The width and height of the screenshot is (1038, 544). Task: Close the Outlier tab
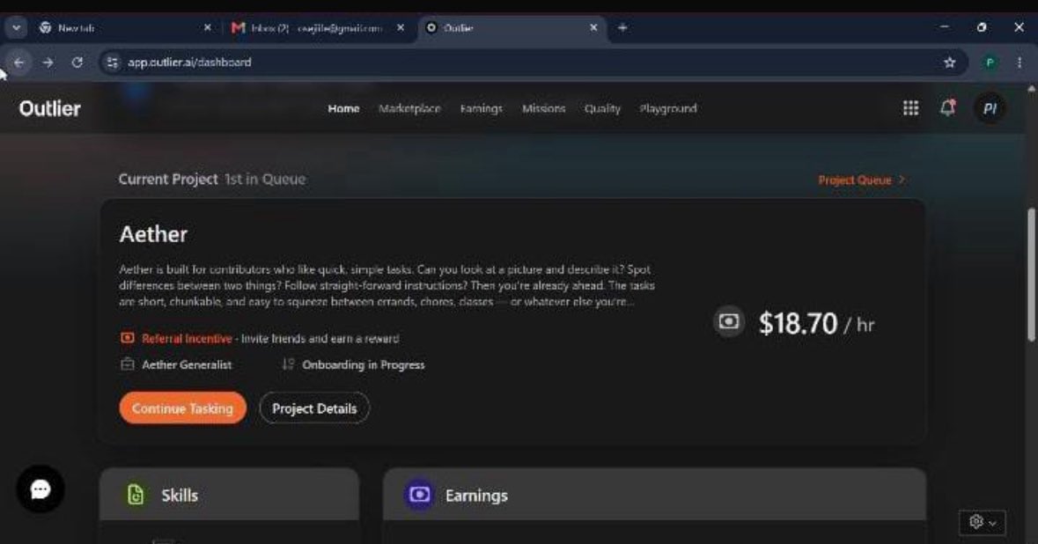pos(593,28)
